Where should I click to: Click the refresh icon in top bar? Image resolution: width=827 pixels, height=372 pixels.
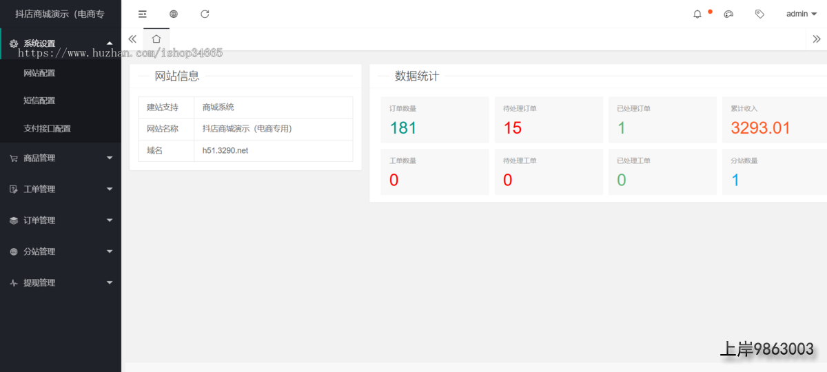point(205,14)
